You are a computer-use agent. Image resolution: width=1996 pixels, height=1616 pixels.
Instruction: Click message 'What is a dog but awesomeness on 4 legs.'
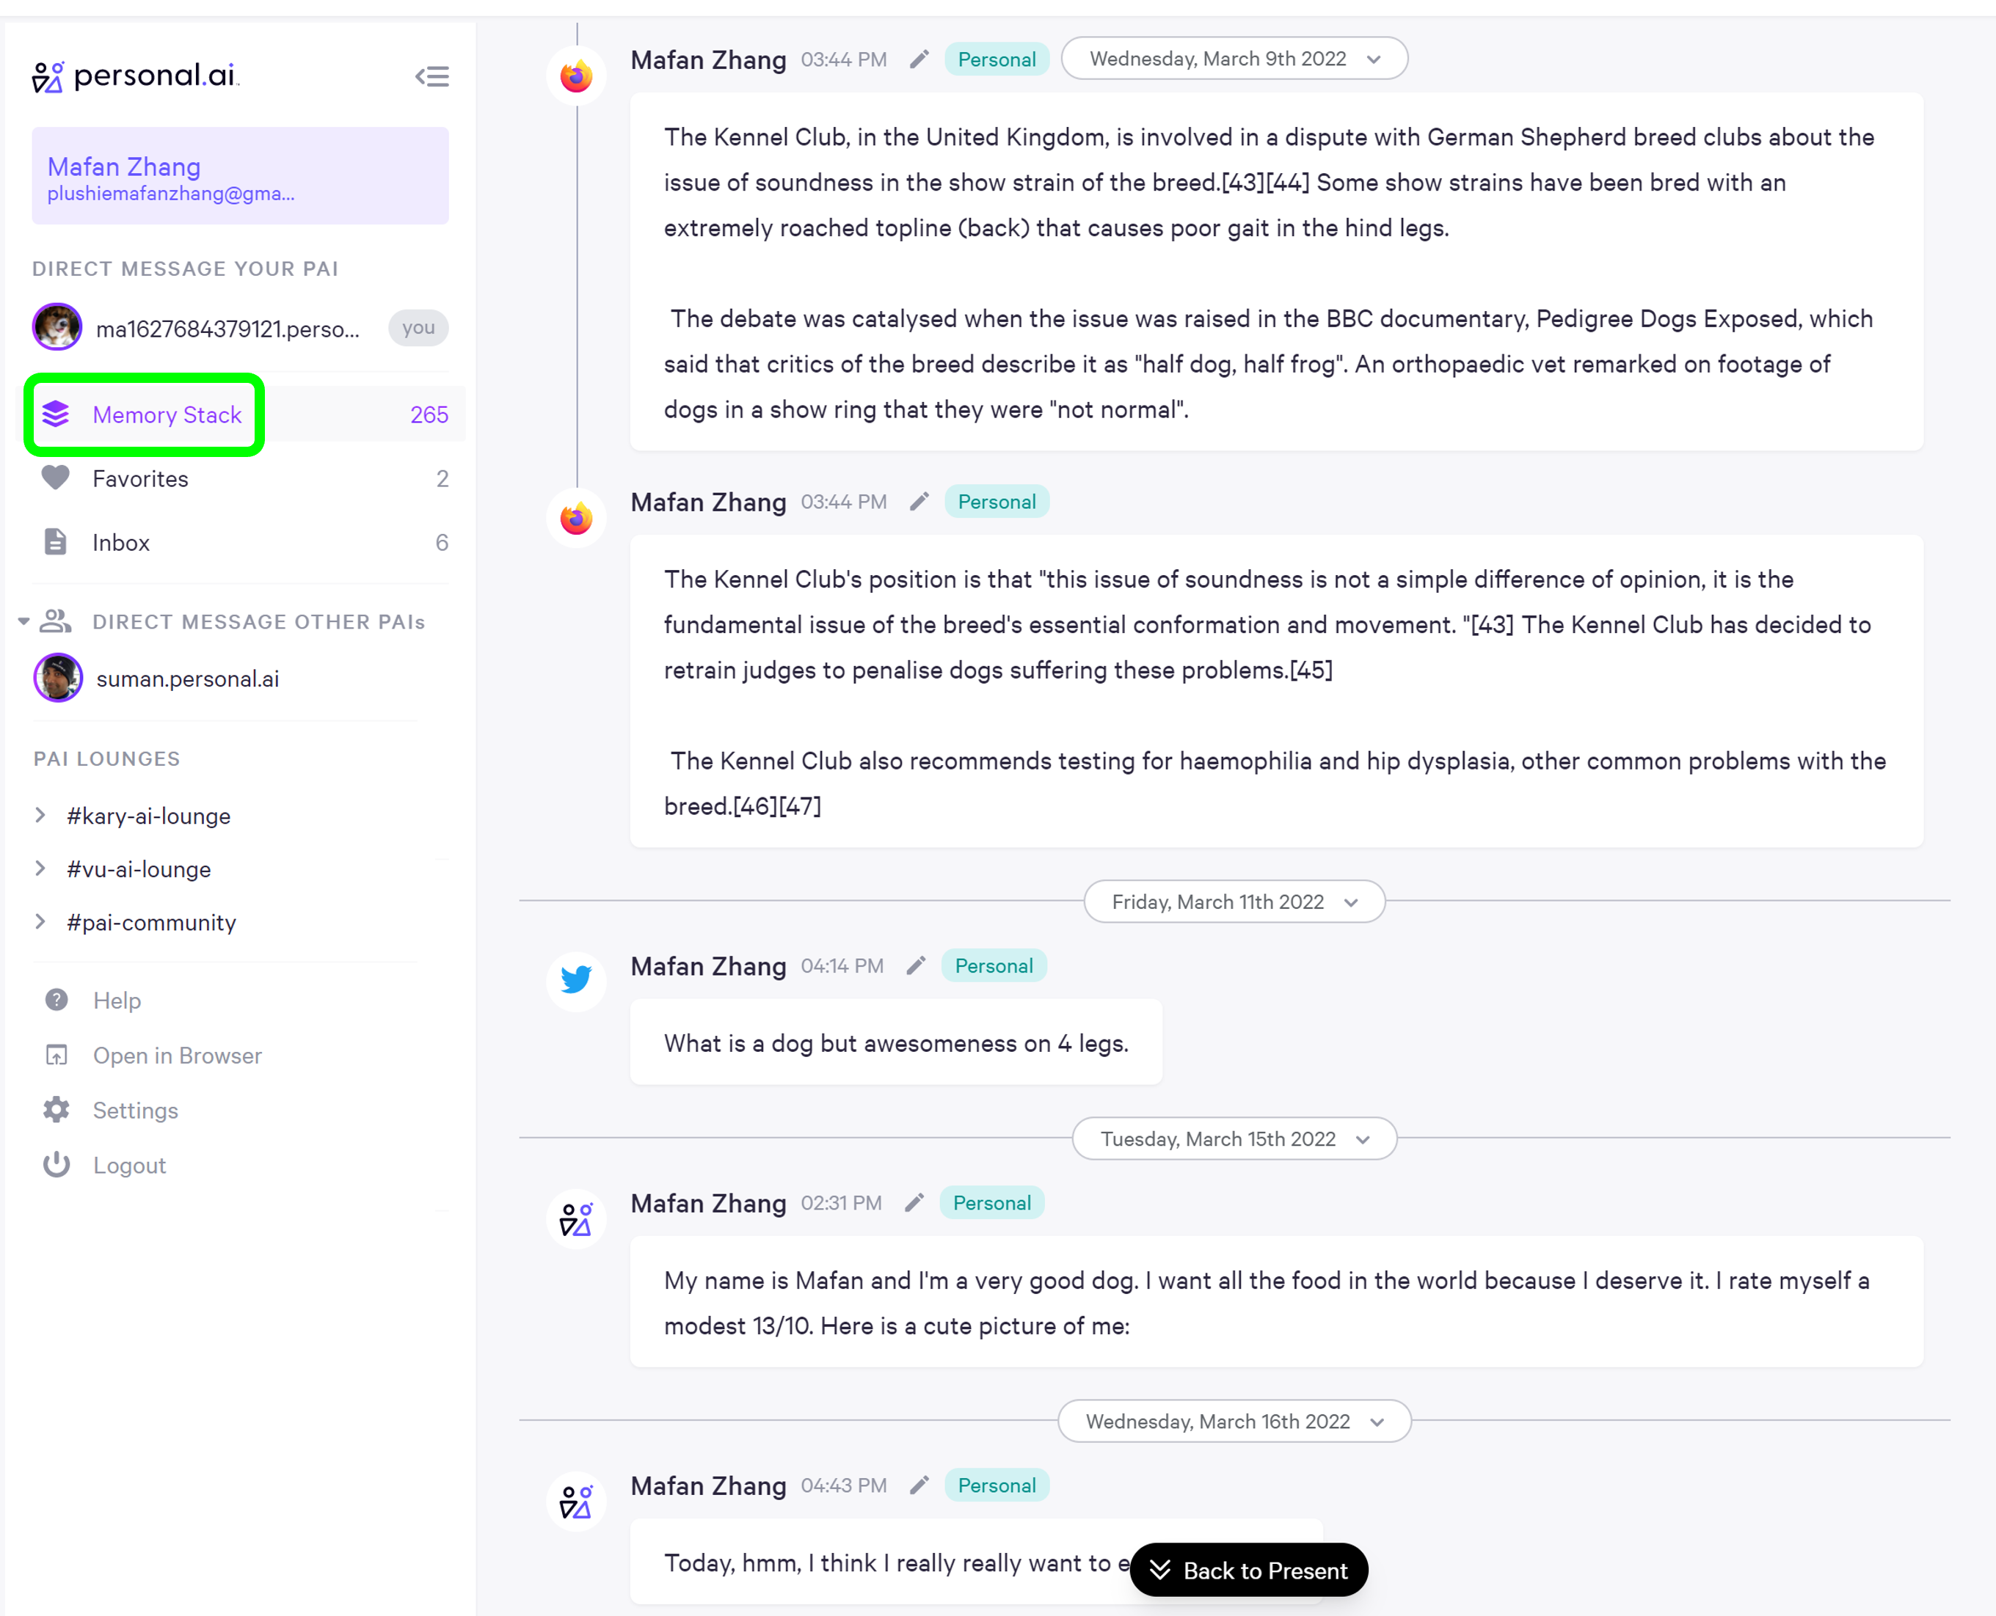coord(897,1042)
